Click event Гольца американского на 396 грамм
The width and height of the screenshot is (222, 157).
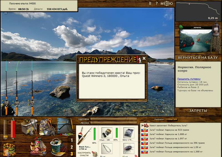177,143
